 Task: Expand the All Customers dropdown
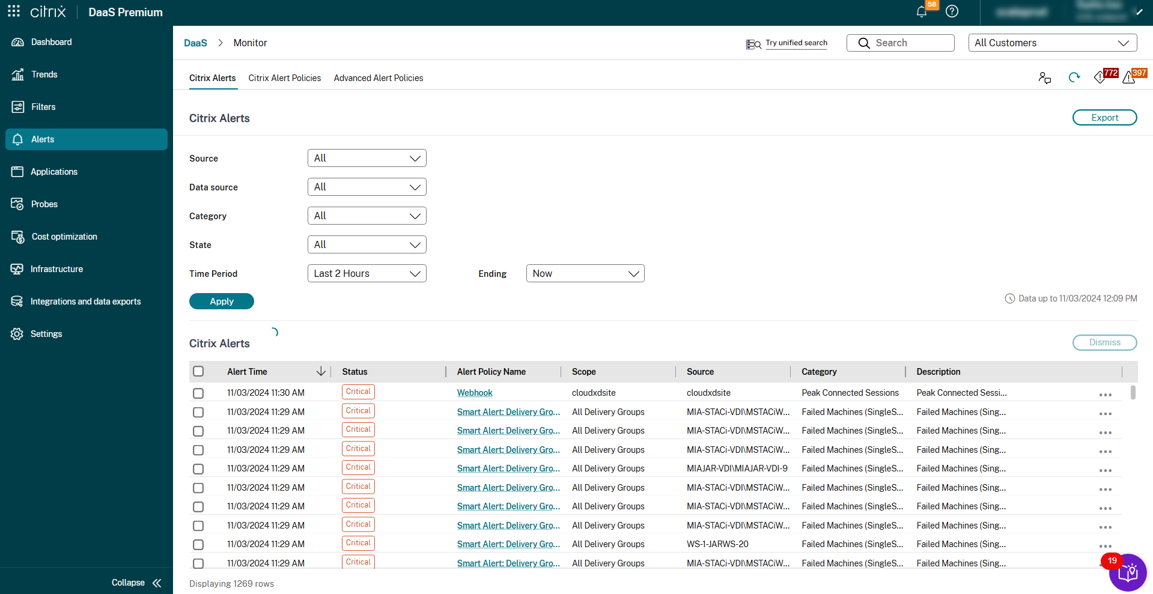pyautogui.click(x=1052, y=43)
